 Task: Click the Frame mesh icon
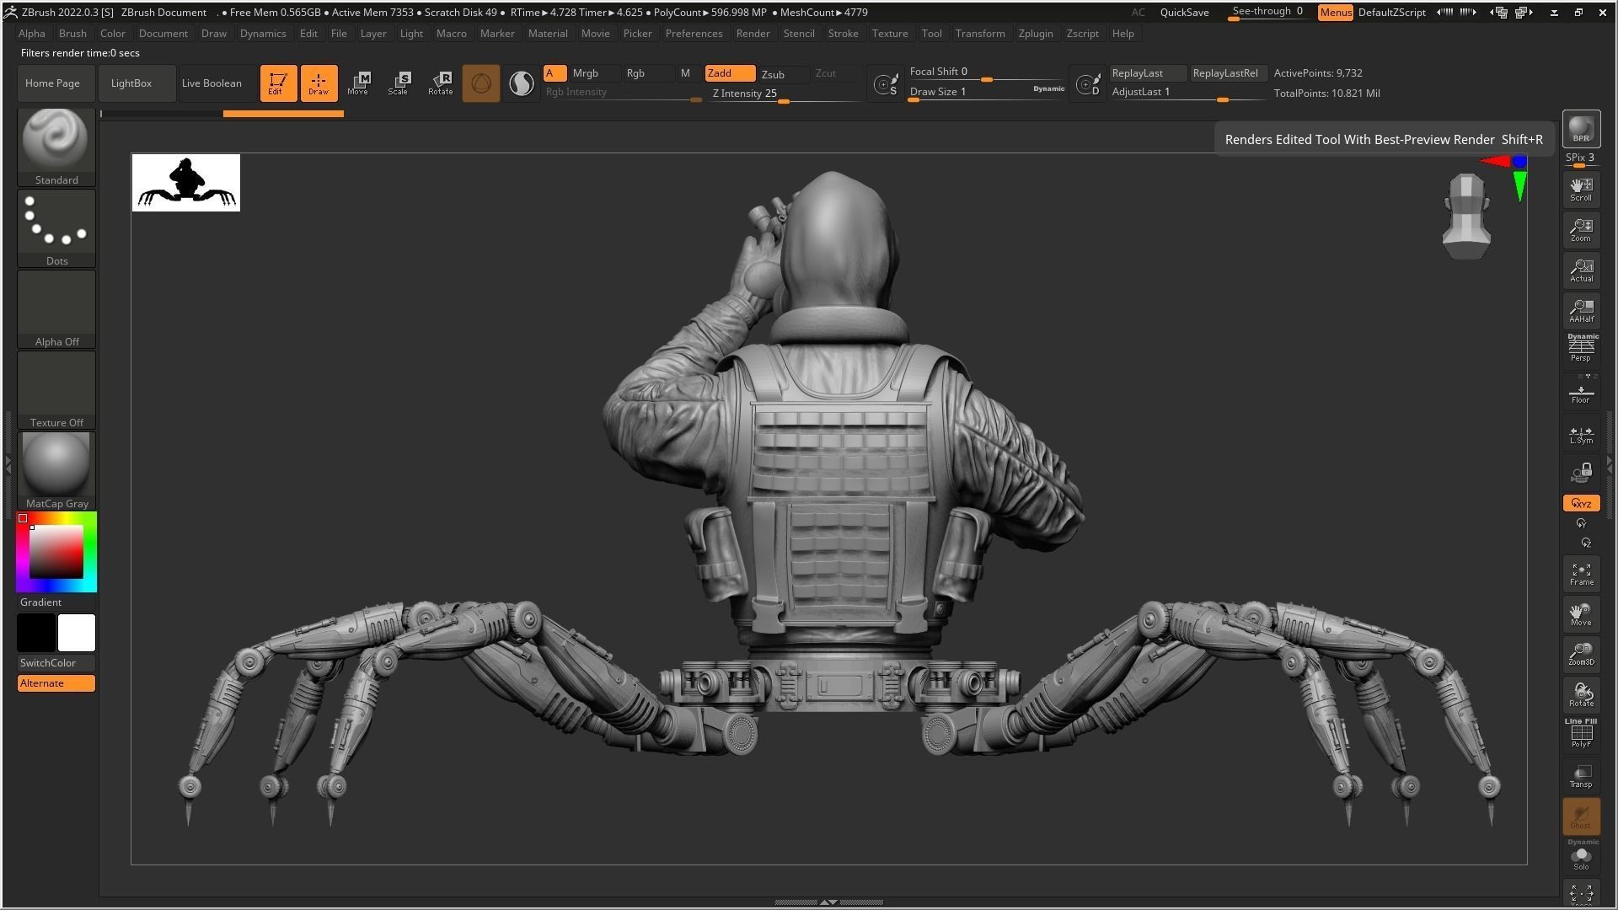point(1581,574)
